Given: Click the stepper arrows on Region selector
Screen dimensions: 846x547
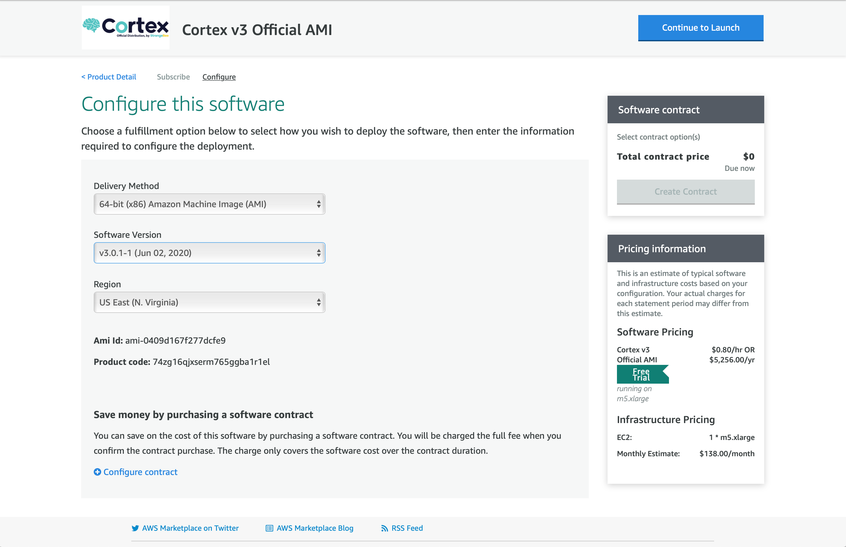Looking at the screenshot, I should [320, 302].
